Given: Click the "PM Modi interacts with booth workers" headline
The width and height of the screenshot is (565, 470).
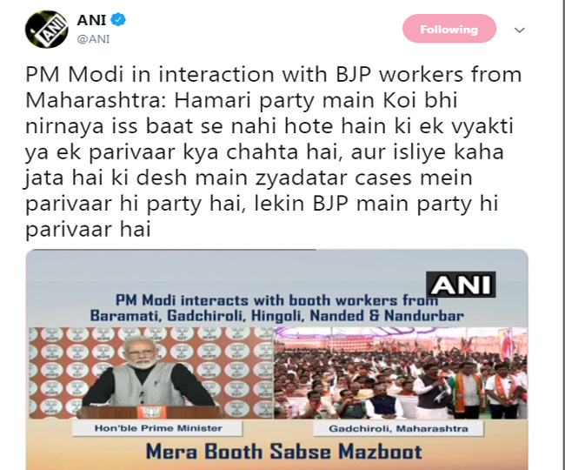Looking at the screenshot, I should coord(276,300).
